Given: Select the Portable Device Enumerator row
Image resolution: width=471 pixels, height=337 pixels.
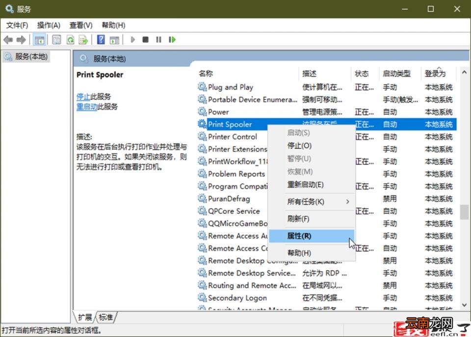Looking at the screenshot, I should click(327, 99).
